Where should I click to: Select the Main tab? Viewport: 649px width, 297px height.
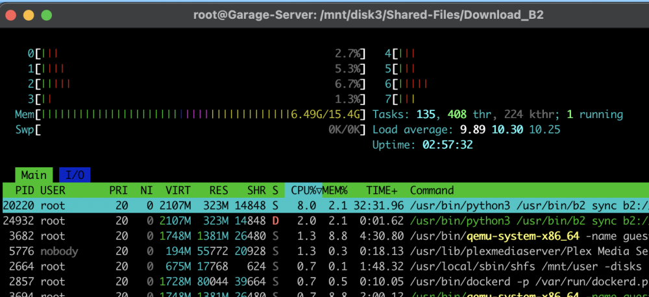pos(34,175)
